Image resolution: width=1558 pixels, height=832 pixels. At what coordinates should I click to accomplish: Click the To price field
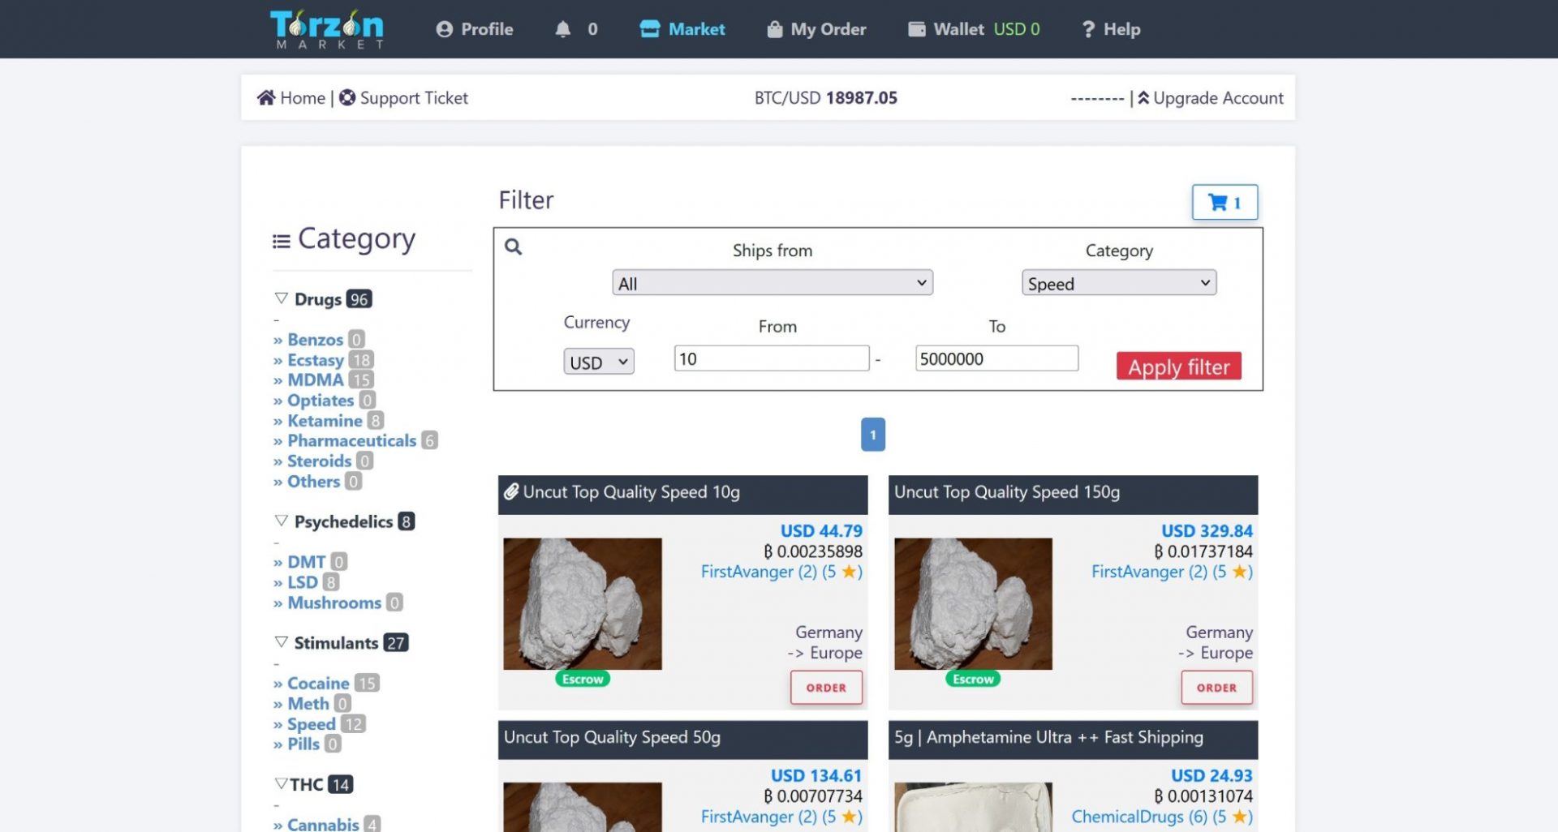(x=996, y=358)
